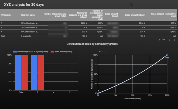
Task: Go to next table page arrow
Action: pos(175,40)
